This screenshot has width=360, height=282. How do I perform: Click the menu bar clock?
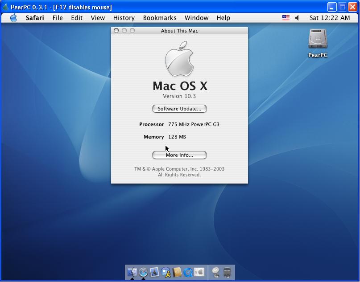(x=329, y=18)
